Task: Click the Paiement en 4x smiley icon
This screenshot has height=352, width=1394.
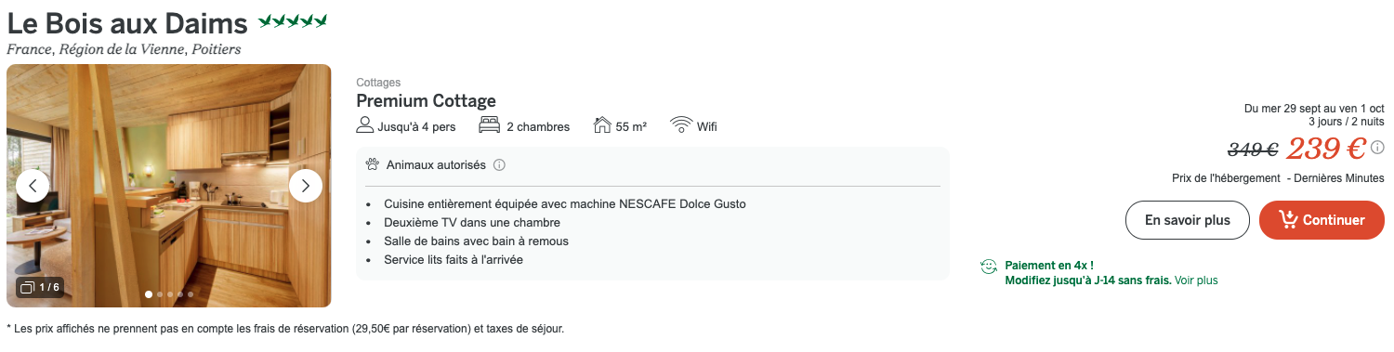Action: [x=989, y=267]
